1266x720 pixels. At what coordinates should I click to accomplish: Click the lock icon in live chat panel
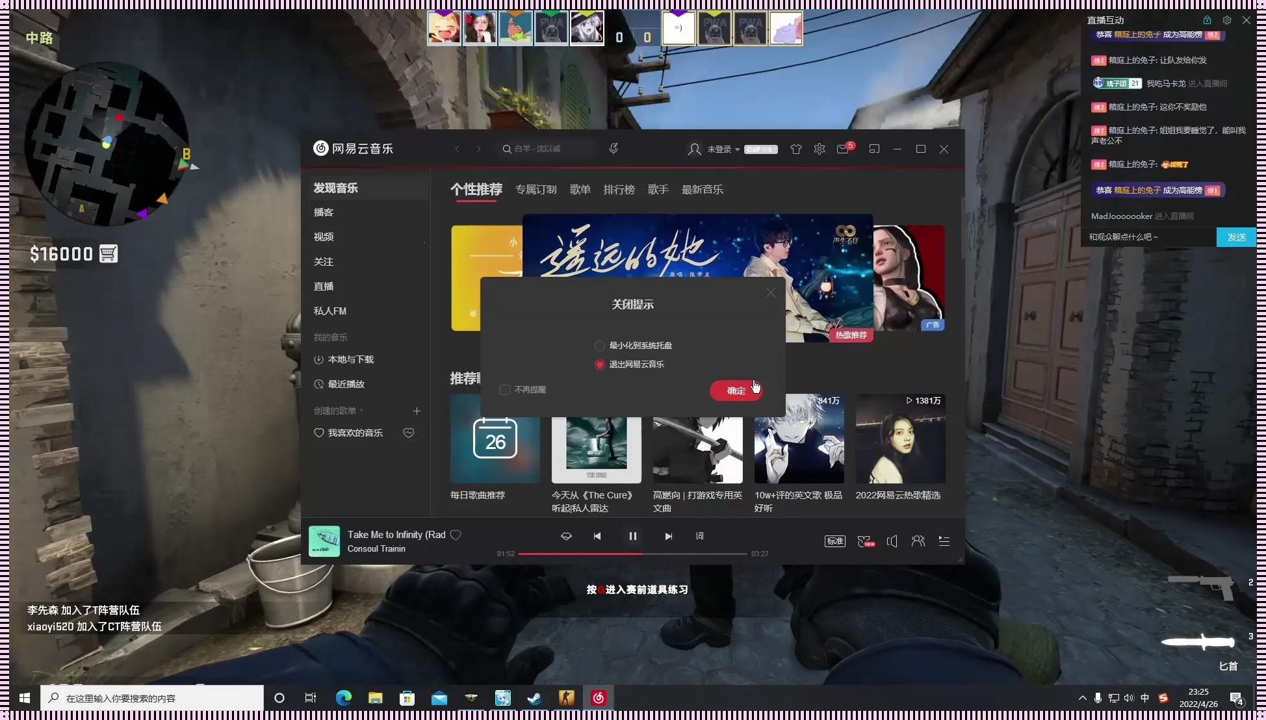point(1207,20)
